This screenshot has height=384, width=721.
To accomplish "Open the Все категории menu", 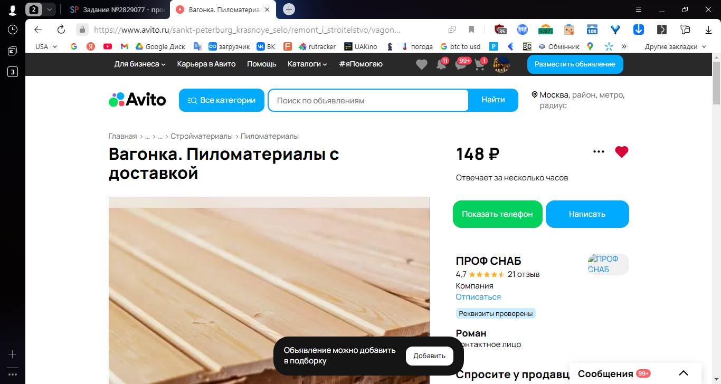I will [222, 100].
